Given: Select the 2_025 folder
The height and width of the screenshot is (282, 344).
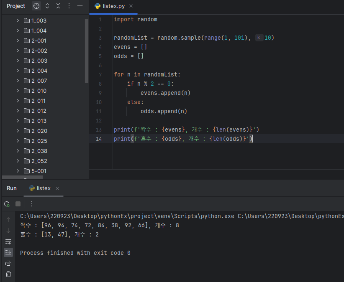Looking at the screenshot, I should click(x=39, y=141).
